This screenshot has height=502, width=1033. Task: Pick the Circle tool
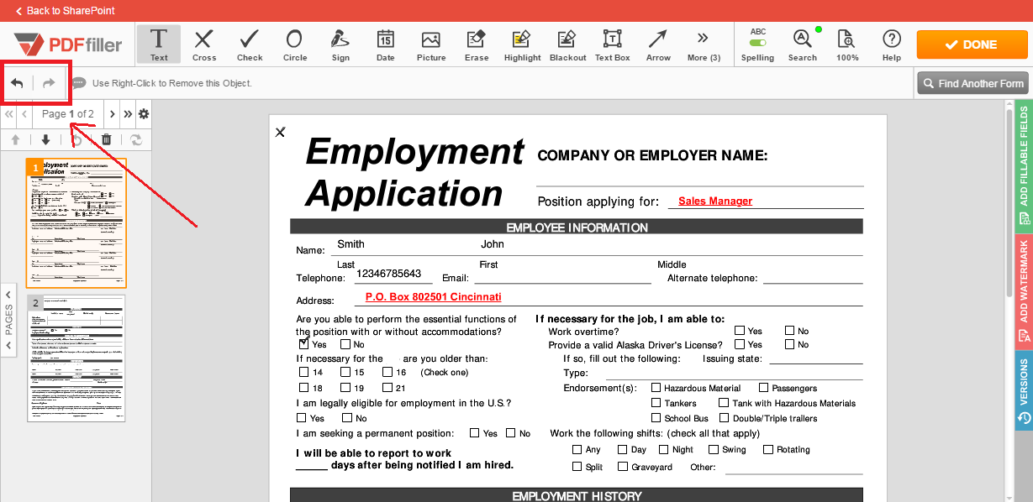point(295,44)
